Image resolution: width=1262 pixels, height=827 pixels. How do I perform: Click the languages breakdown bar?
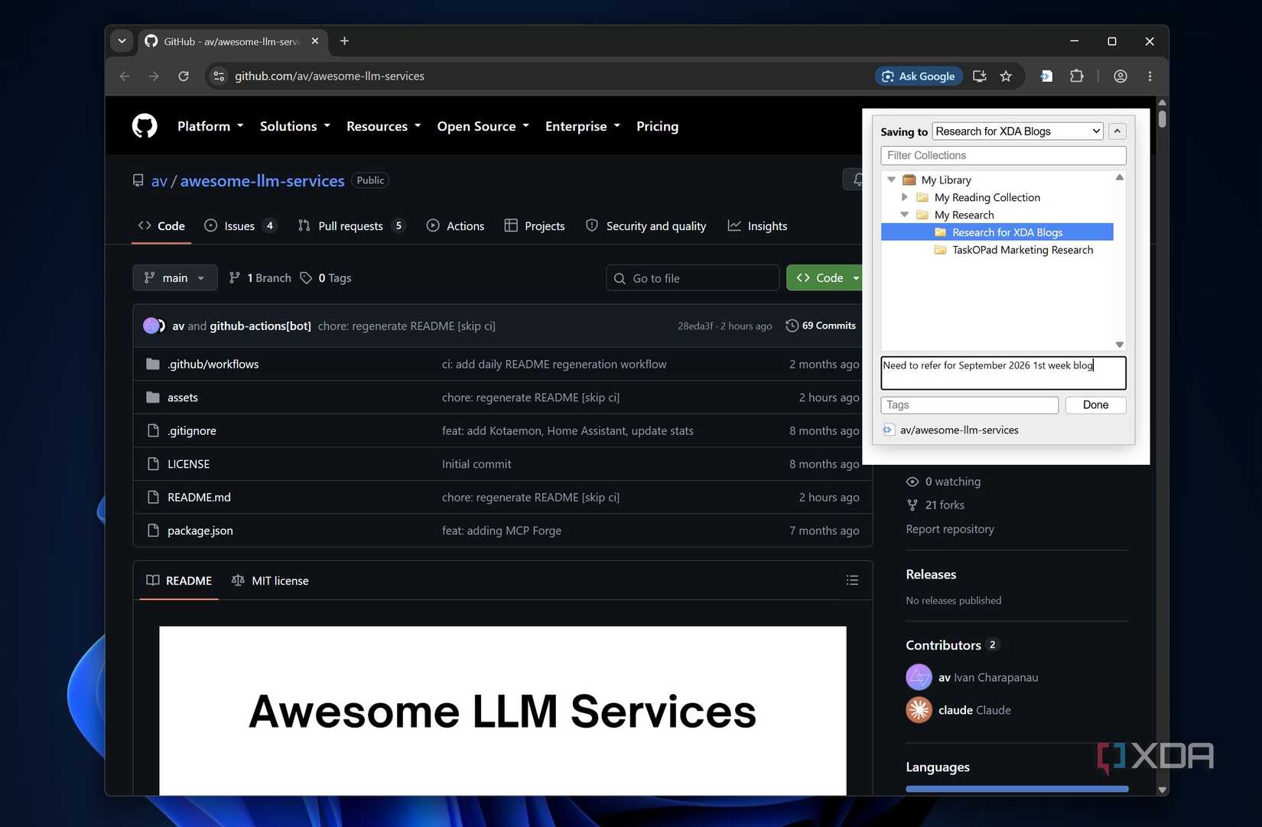1017,789
